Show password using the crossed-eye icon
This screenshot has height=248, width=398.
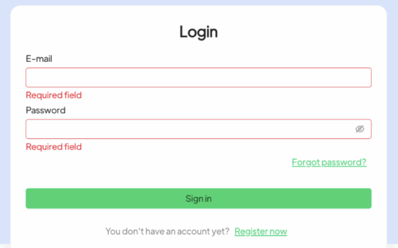point(360,129)
